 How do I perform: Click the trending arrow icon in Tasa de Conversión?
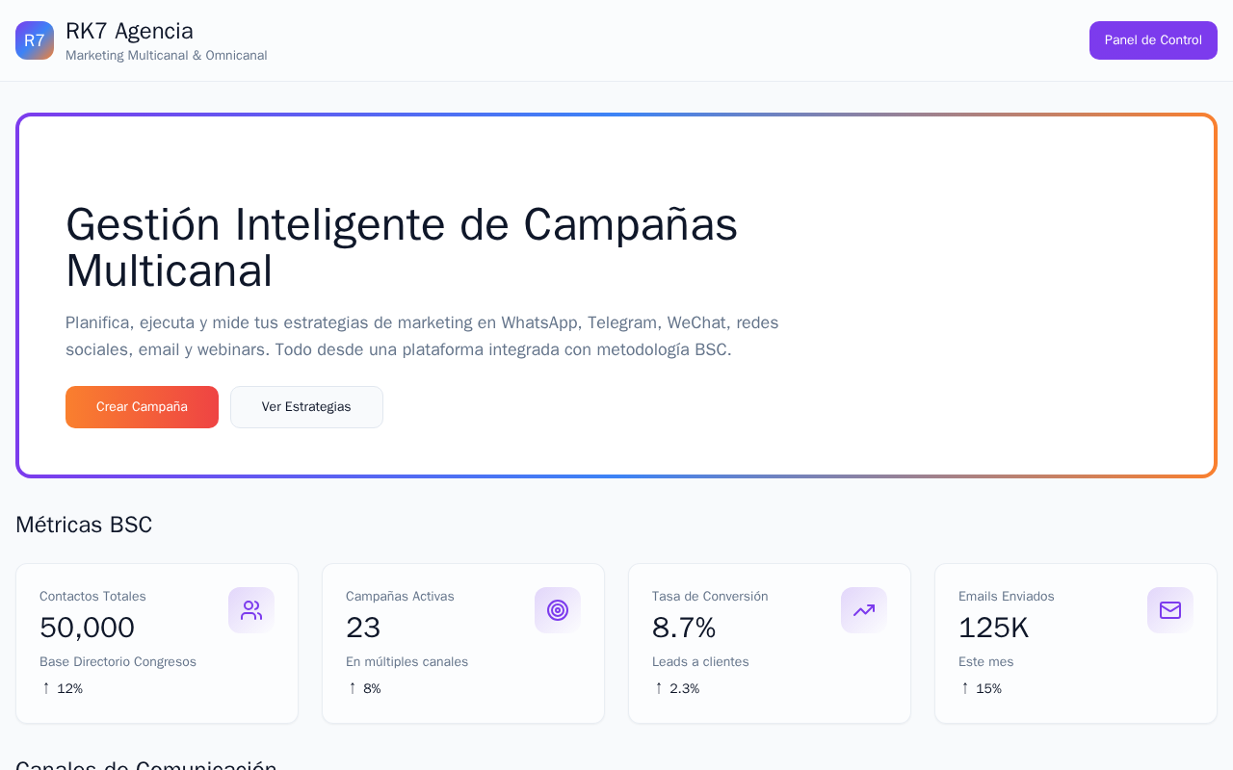point(864,610)
